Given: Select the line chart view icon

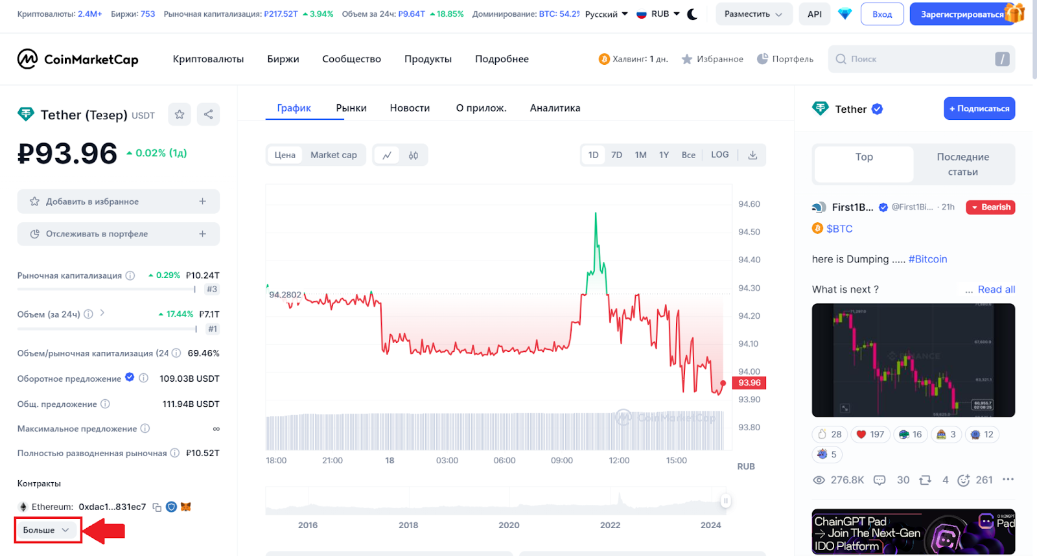Looking at the screenshot, I should pos(387,156).
